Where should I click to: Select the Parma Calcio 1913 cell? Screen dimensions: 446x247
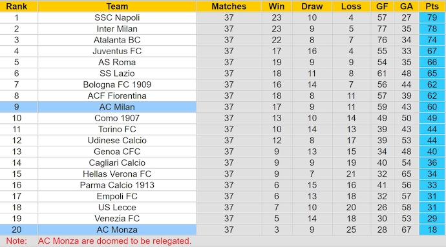click(x=117, y=185)
